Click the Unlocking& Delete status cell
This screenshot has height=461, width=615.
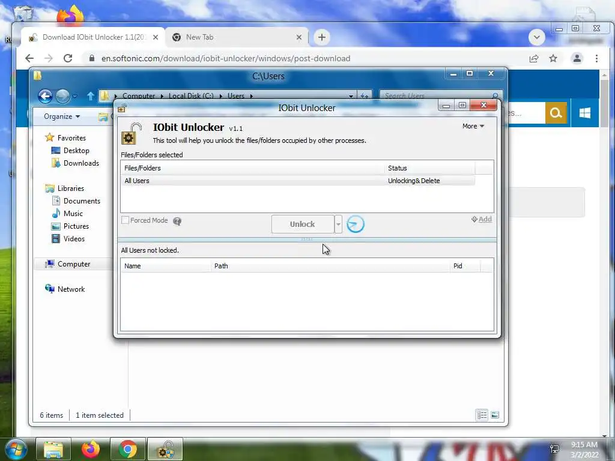click(414, 181)
